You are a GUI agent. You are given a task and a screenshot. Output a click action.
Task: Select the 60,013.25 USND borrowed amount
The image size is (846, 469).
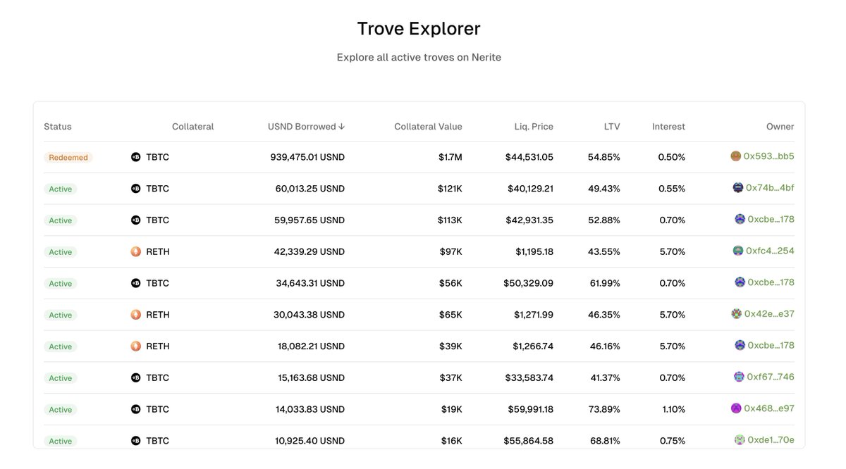[x=310, y=189]
